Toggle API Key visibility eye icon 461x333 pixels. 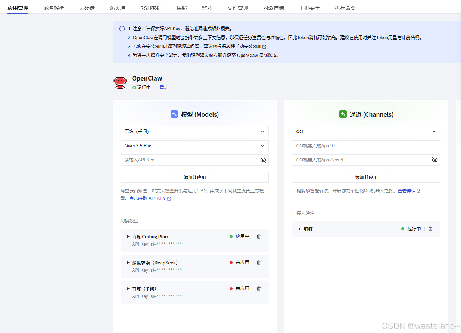[x=263, y=160]
